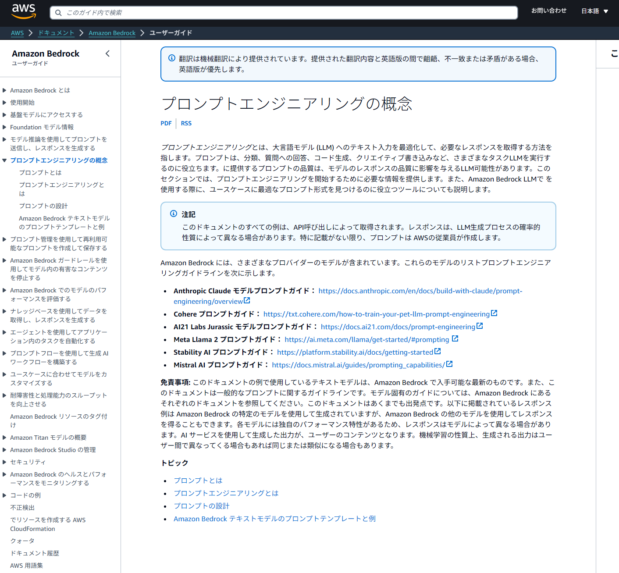The height and width of the screenshot is (573, 619).
Task: Click the info icon in translation notice
Action: click(172, 58)
